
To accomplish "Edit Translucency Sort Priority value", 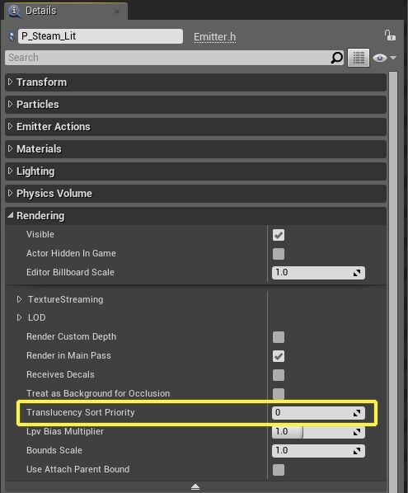I will click(x=318, y=413).
